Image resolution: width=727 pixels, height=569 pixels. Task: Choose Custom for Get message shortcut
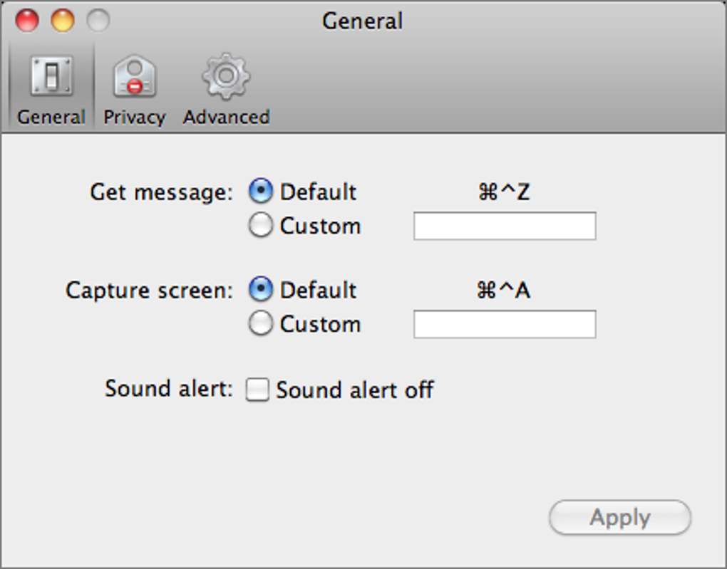[x=261, y=226]
